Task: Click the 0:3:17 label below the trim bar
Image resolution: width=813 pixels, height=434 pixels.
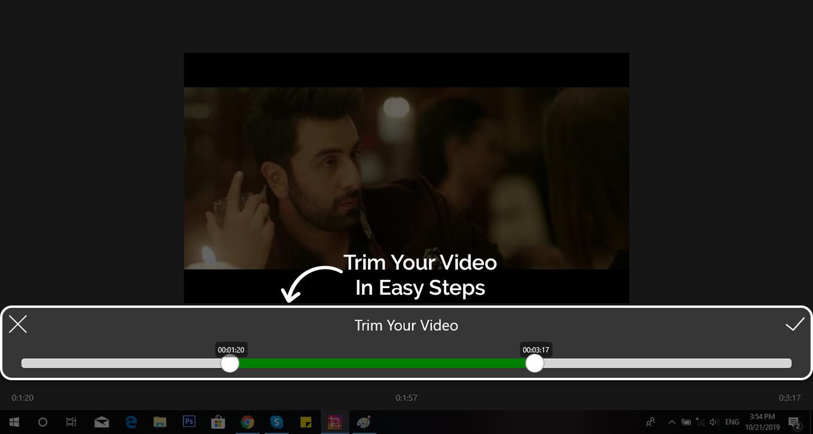Action: pyautogui.click(x=790, y=398)
